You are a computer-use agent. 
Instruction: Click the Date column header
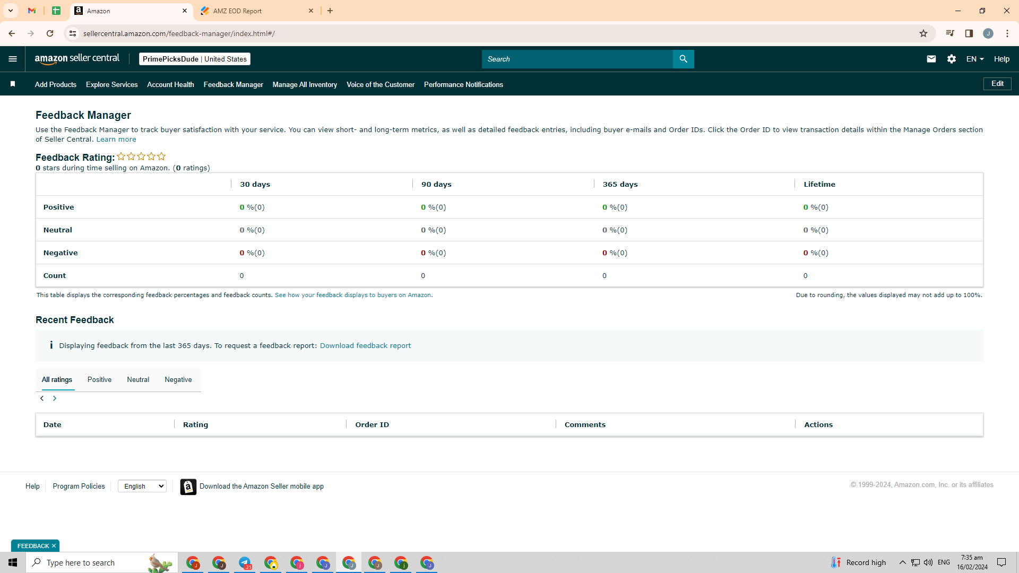53,424
